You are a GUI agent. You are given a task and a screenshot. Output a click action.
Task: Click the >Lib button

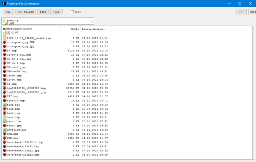coord(56,12)
